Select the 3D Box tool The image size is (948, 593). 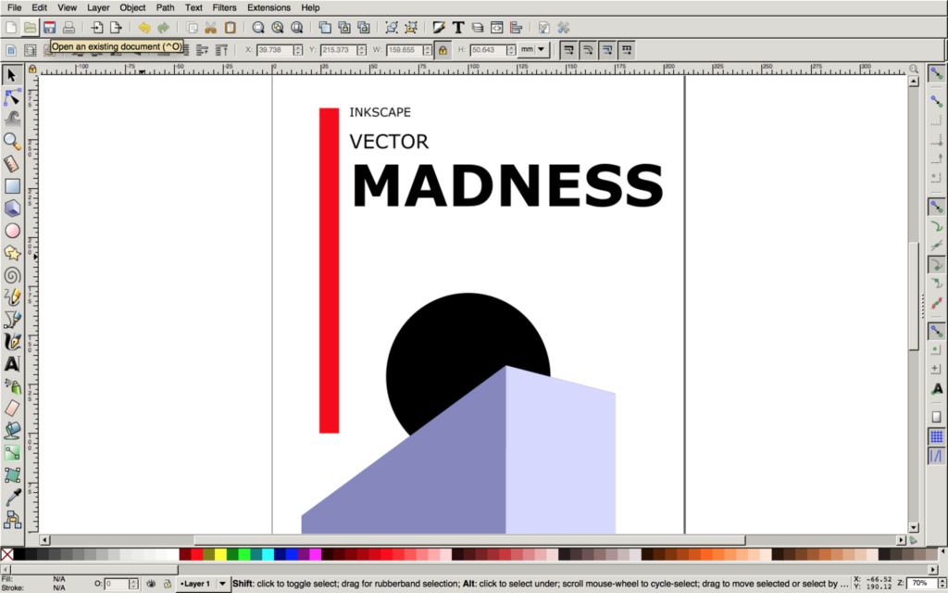12,208
